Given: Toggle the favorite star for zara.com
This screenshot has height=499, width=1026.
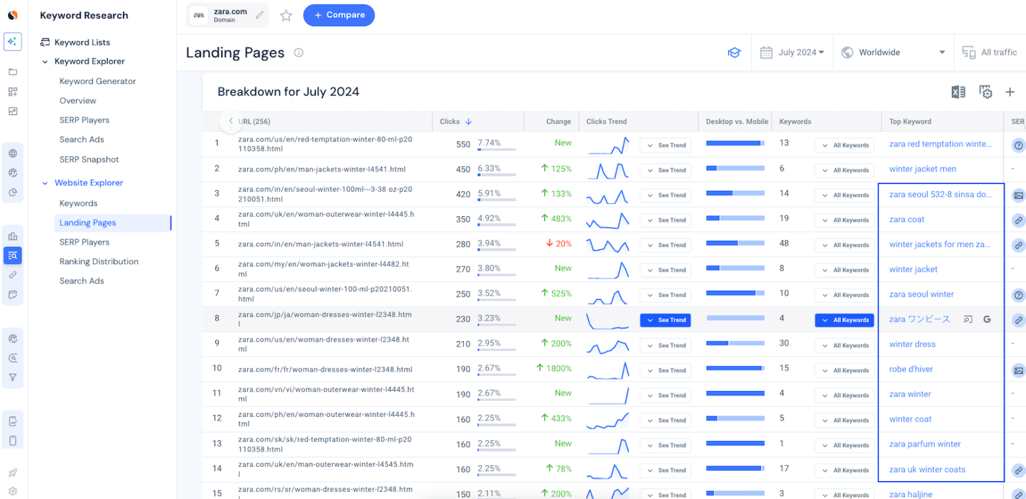Looking at the screenshot, I should [286, 15].
